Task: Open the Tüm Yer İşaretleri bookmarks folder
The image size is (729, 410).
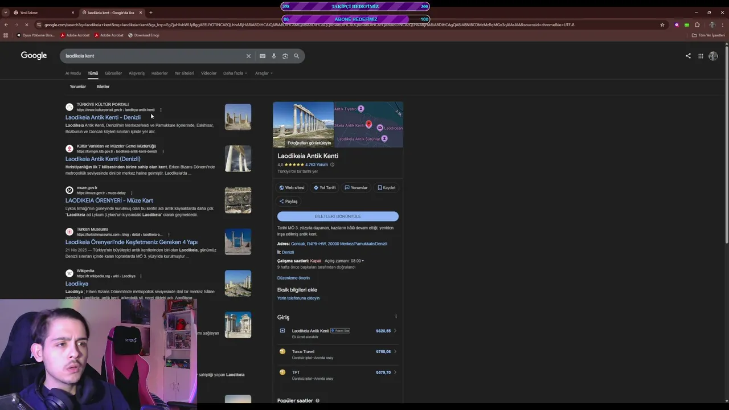Action: pos(708,35)
